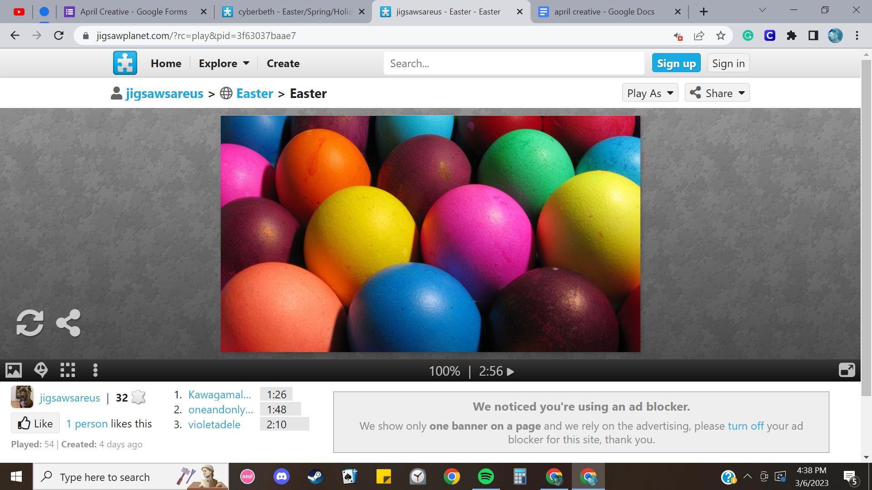Open the three-dot more options menu
Image resolution: width=872 pixels, height=490 pixels.
coord(95,370)
